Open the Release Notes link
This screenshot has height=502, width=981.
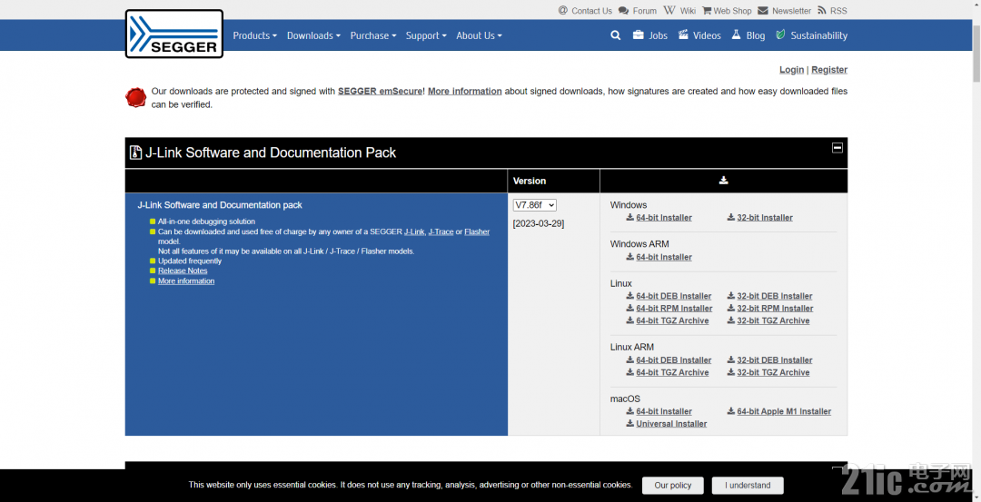(183, 271)
